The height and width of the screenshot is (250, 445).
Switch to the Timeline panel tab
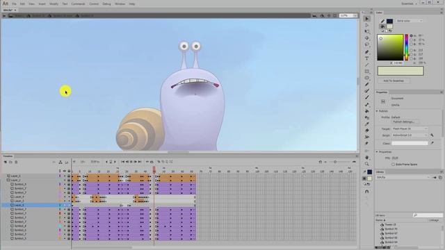pos(8,156)
